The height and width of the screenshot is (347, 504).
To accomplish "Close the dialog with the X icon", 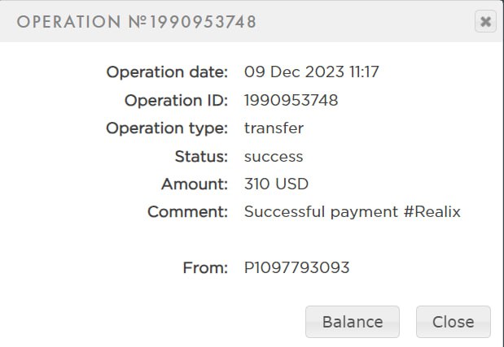I will (x=485, y=22).
